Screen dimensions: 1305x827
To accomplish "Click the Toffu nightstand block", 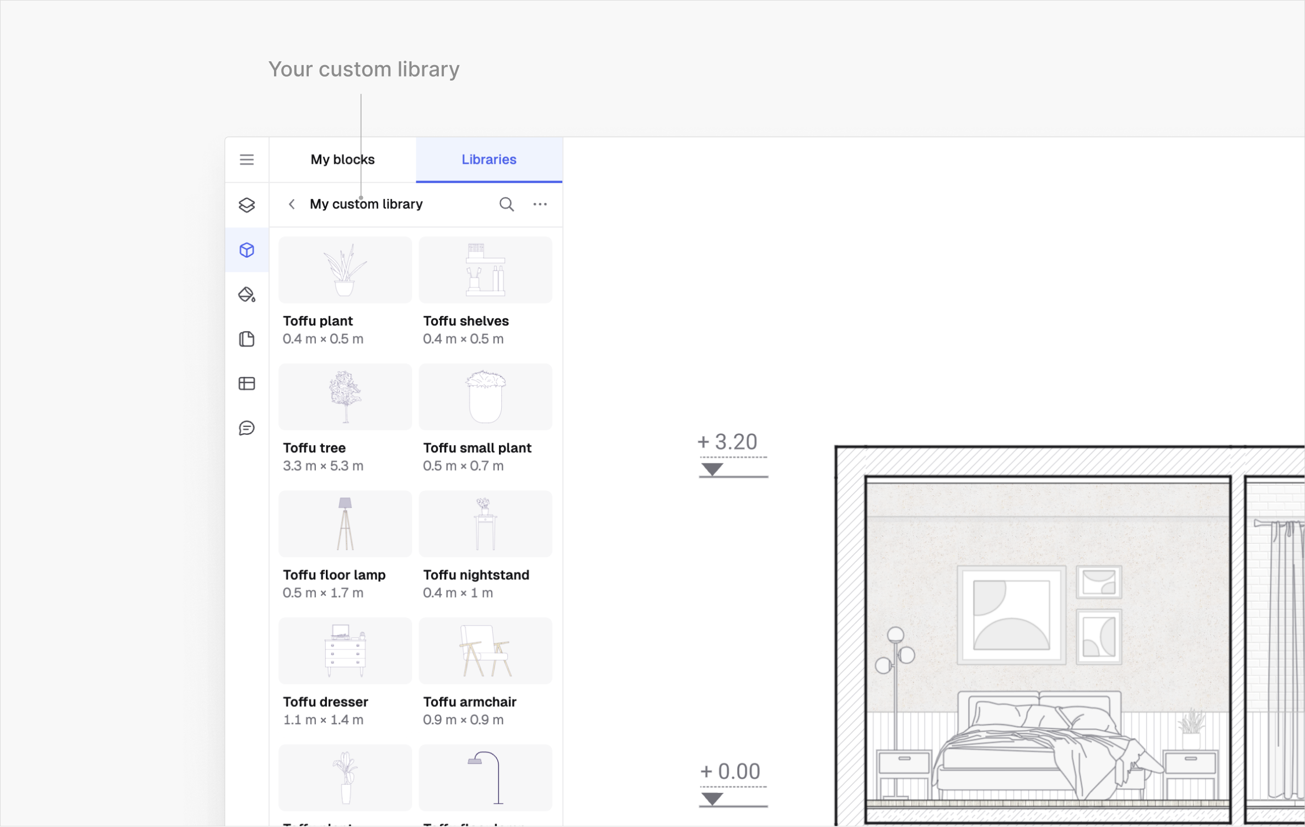I will click(x=485, y=524).
